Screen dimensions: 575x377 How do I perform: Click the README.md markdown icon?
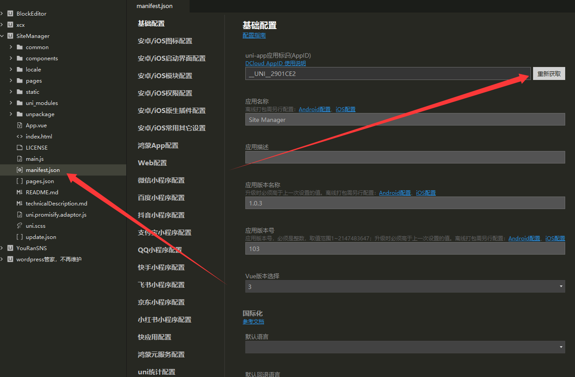click(19, 193)
